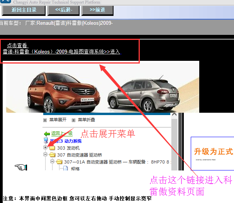This screenshot has height=203, width=234.
Task: Collapse the 307—01A node
Action: pyautogui.click(x=52, y=162)
